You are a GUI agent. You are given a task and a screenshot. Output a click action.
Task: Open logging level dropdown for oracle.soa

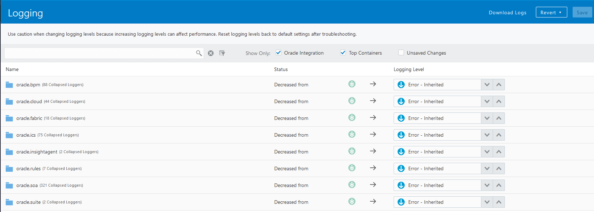437,185
